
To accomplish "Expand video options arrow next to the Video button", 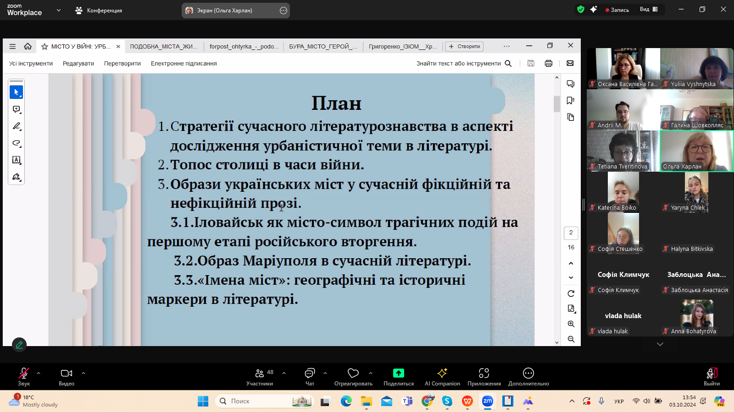I will coord(83,373).
